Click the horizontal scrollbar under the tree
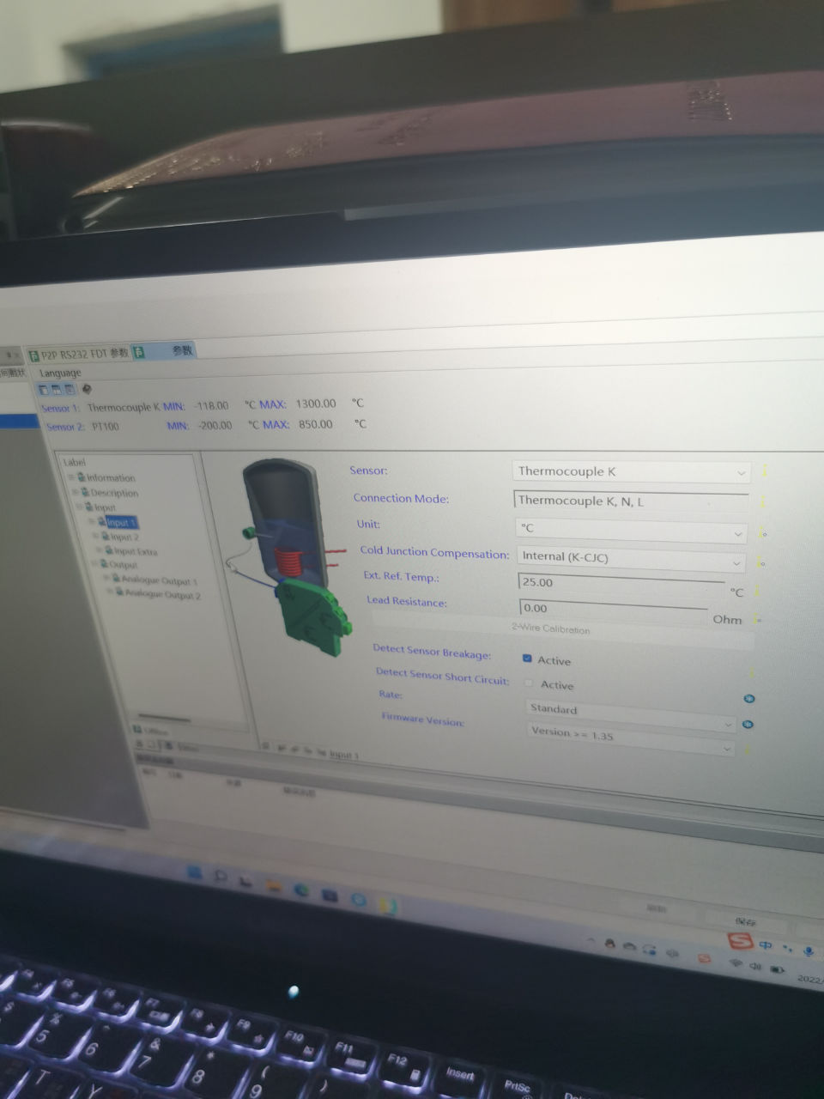This screenshot has height=1099, width=824. point(164,716)
